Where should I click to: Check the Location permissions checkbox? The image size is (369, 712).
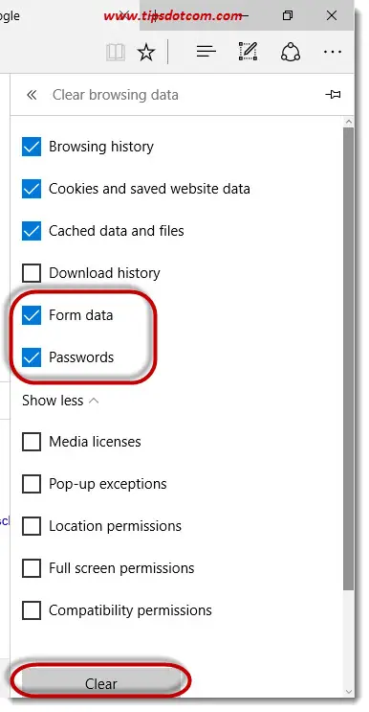click(x=32, y=526)
